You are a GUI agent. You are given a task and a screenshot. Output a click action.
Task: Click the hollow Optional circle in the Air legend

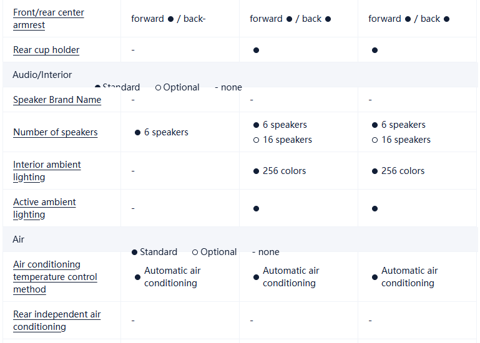coord(195,253)
